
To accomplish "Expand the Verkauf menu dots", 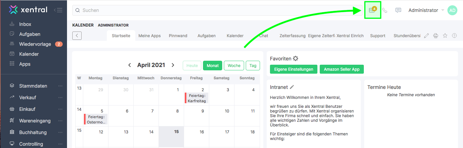I will click(x=60, y=98).
